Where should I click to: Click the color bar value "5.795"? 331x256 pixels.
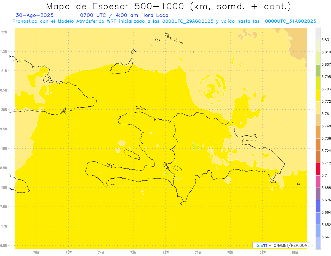click(x=326, y=77)
